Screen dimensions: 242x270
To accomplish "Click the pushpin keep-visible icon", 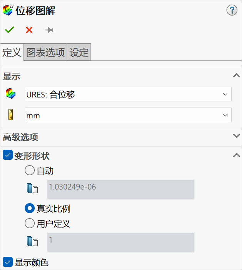I will click(x=49, y=30).
